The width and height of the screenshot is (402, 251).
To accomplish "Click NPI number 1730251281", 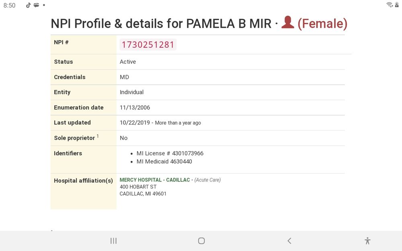I will (148, 45).
